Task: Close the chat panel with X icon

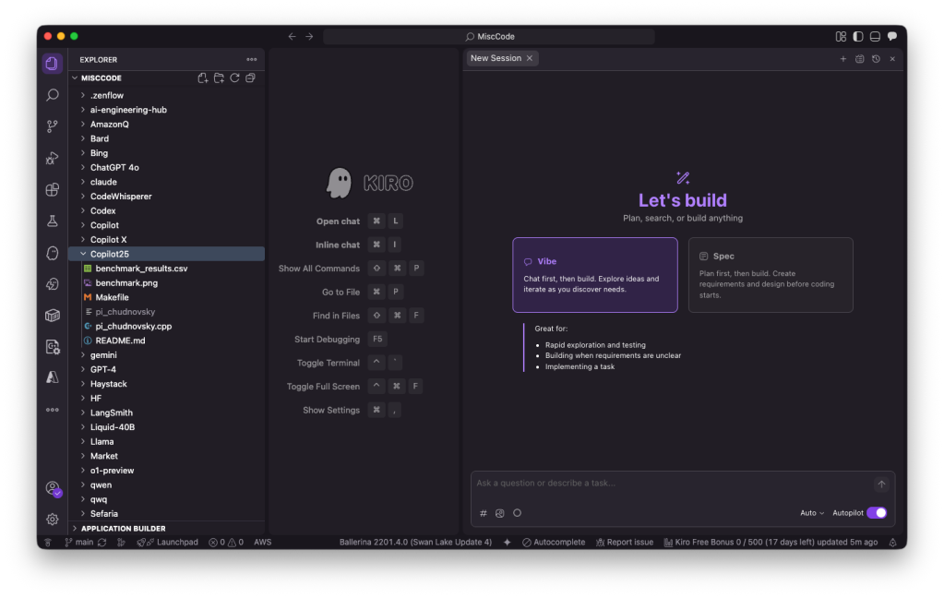Action: point(892,59)
